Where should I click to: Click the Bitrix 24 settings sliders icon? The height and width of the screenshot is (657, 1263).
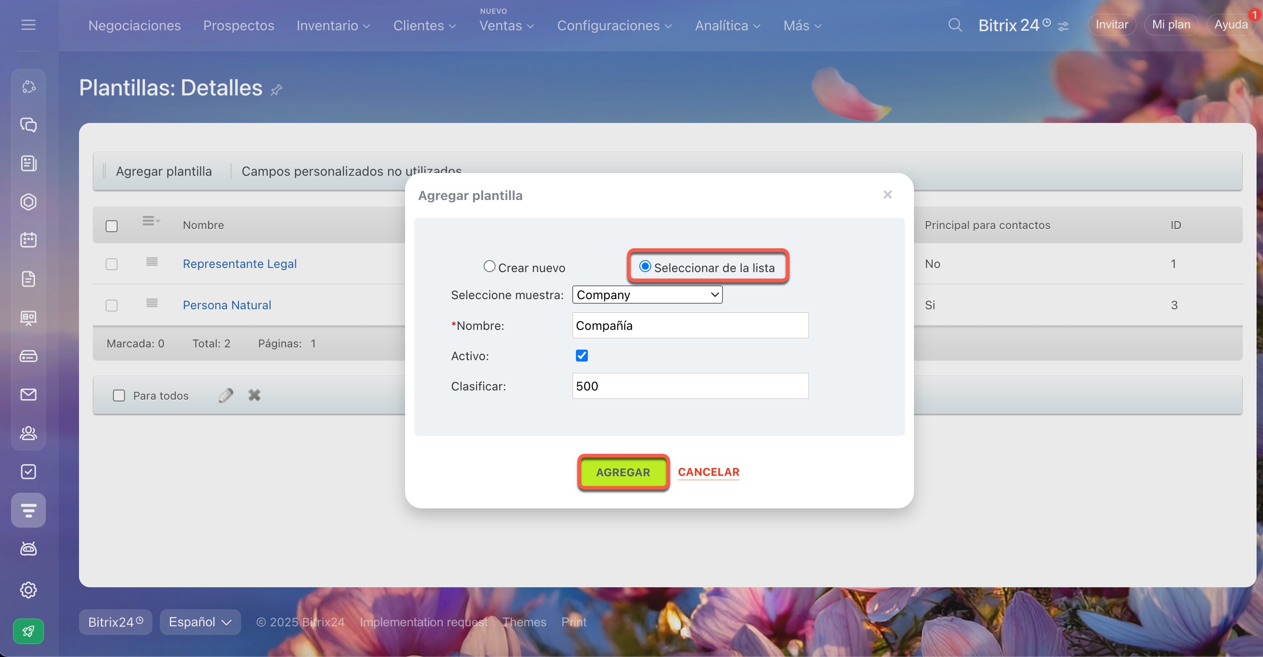point(1063,27)
